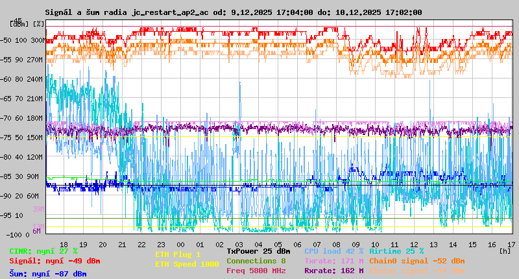Viewport: 519px width, 279px height.
Task: Click the 'ETH Plug 1' legend label
Action: pyautogui.click(x=178, y=254)
